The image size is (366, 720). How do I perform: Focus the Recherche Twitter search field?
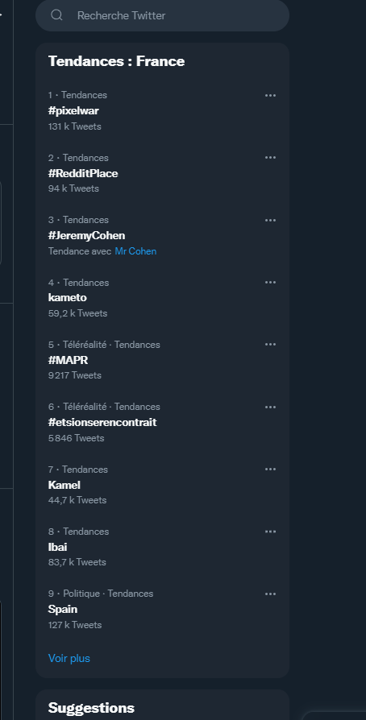(162, 15)
